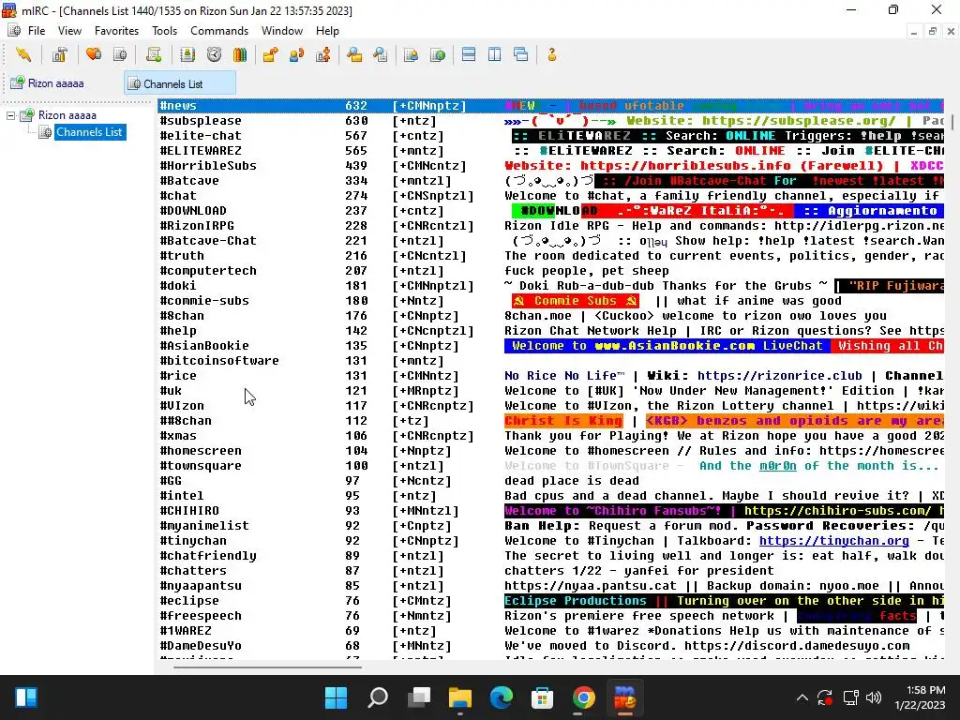Open the Favorites heart icon
The image size is (960, 720).
coord(94,55)
